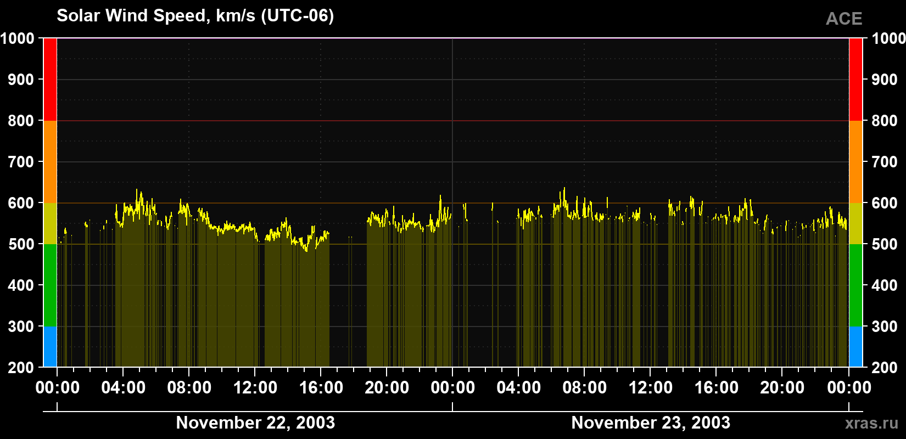Click the blue band on the left scale
Image resolution: width=906 pixels, height=439 pixels.
pos(50,347)
